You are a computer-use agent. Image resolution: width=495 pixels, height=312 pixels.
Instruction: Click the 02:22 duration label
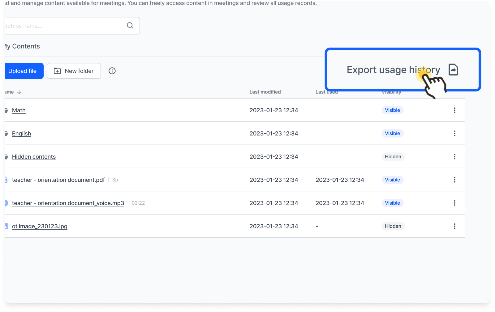coord(138,203)
